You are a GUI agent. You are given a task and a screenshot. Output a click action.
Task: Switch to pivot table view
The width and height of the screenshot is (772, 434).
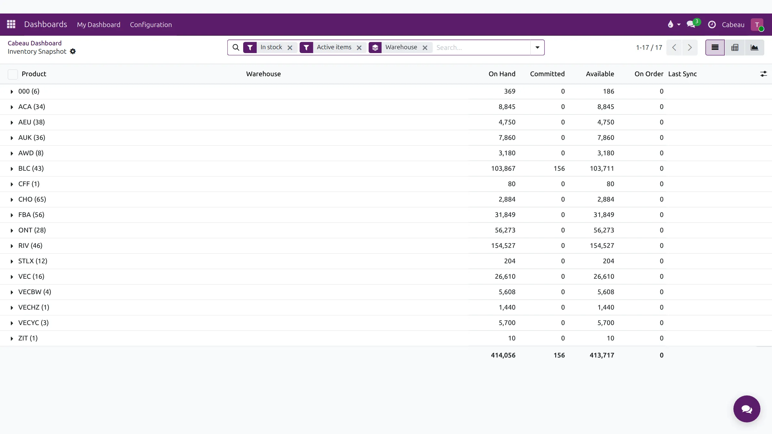coord(735,48)
